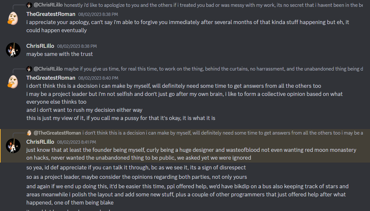Open TheGreatestRoman's thinking-egg avatar at 8:38 PM
The width and height of the screenshot is (370, 211).
(13, 19)
